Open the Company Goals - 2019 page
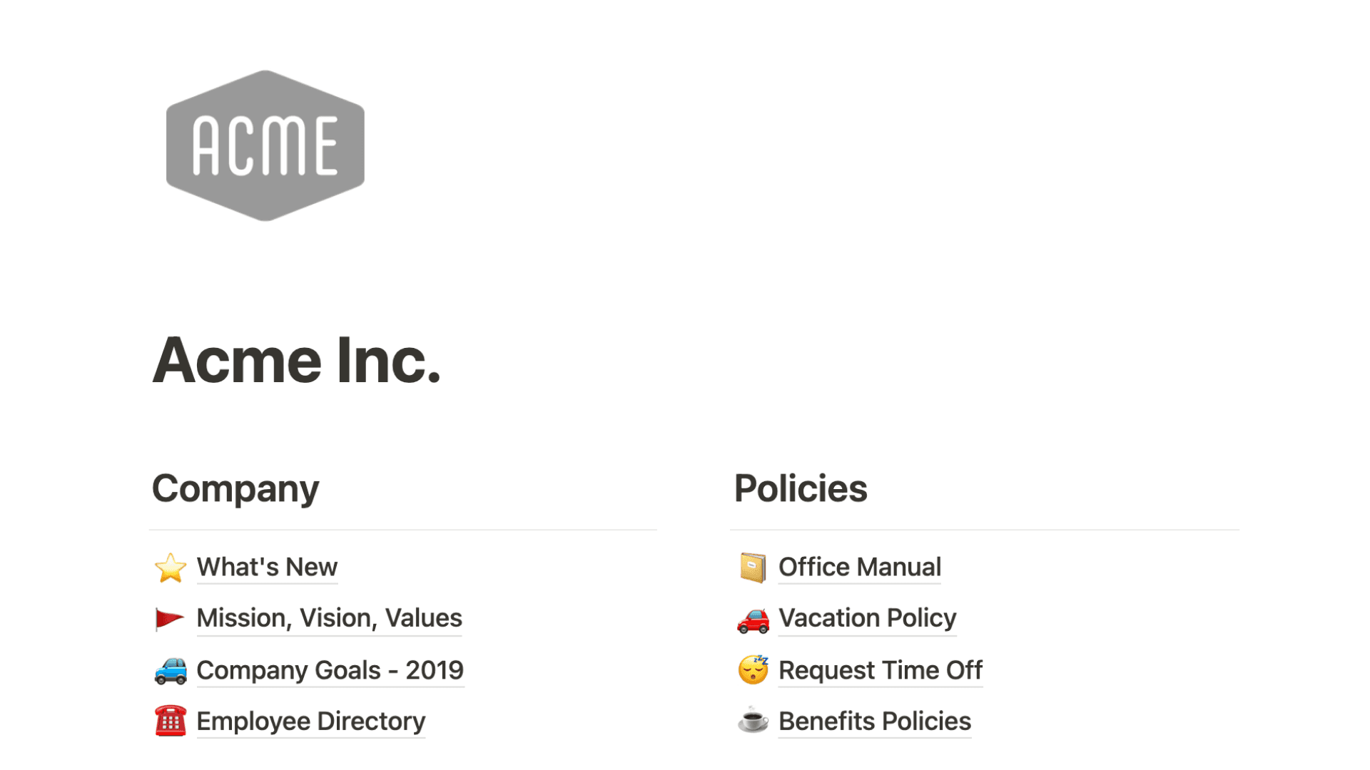Screen dimensions: 1370x770 click(x=330, y=670)
